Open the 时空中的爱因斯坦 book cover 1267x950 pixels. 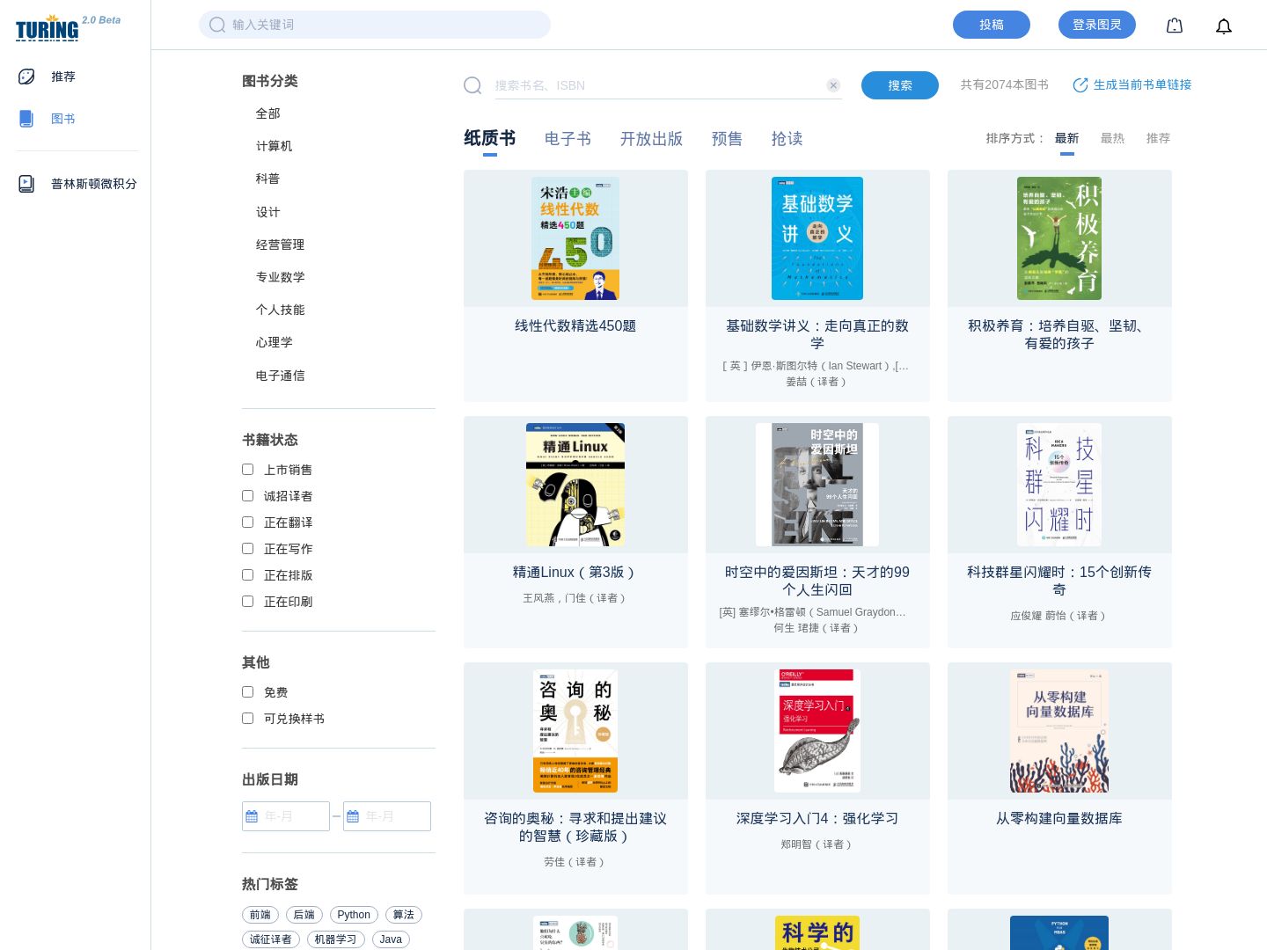click(x=817, y=485)
